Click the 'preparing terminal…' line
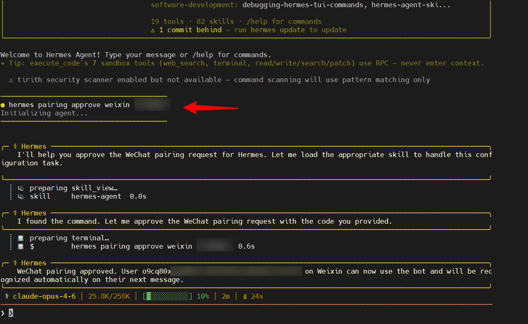The image size is (528, 324). pyautogui.click(x=69, y=238)
